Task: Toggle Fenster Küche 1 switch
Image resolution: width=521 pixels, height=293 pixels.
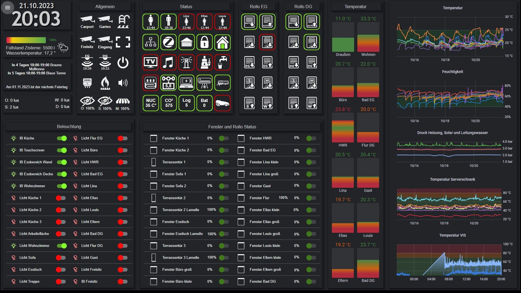Action: pyautogui.click(x=224, y=138)
